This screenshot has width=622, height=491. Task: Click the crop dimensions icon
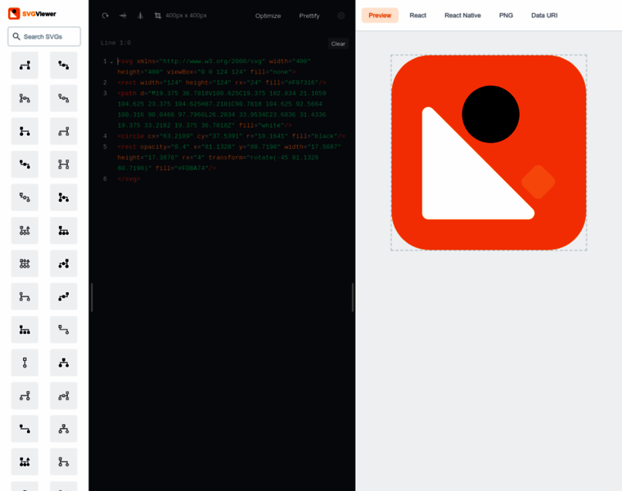coord(158,16)
